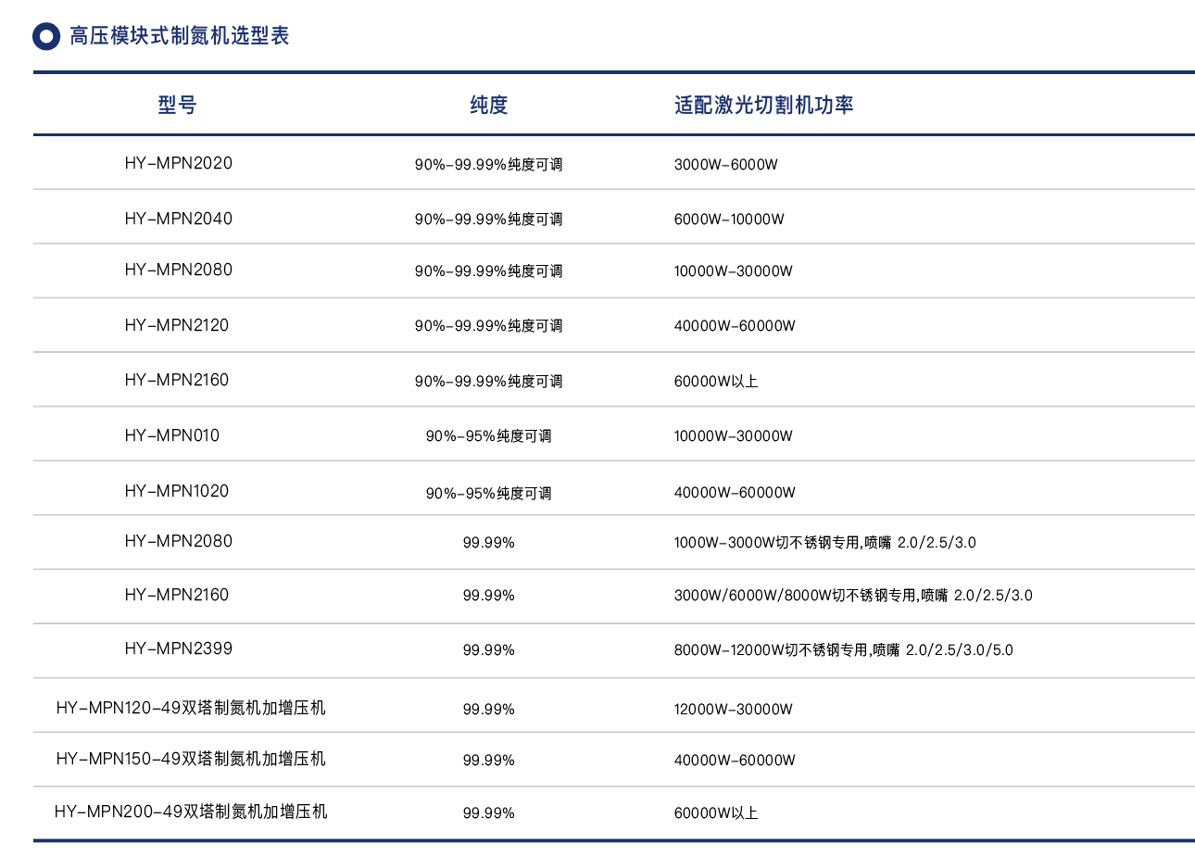Click the 3000W/6000W/8000W切不锈钢专用 cell
Viewport: 1195px width, 856px height.
(x=852, y=596)
